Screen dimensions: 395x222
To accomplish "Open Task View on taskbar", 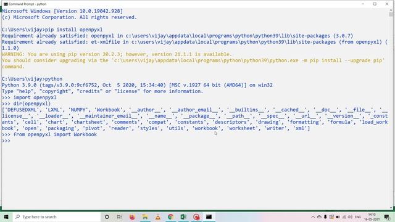I will pyautogui.click(x=119, y=216).
